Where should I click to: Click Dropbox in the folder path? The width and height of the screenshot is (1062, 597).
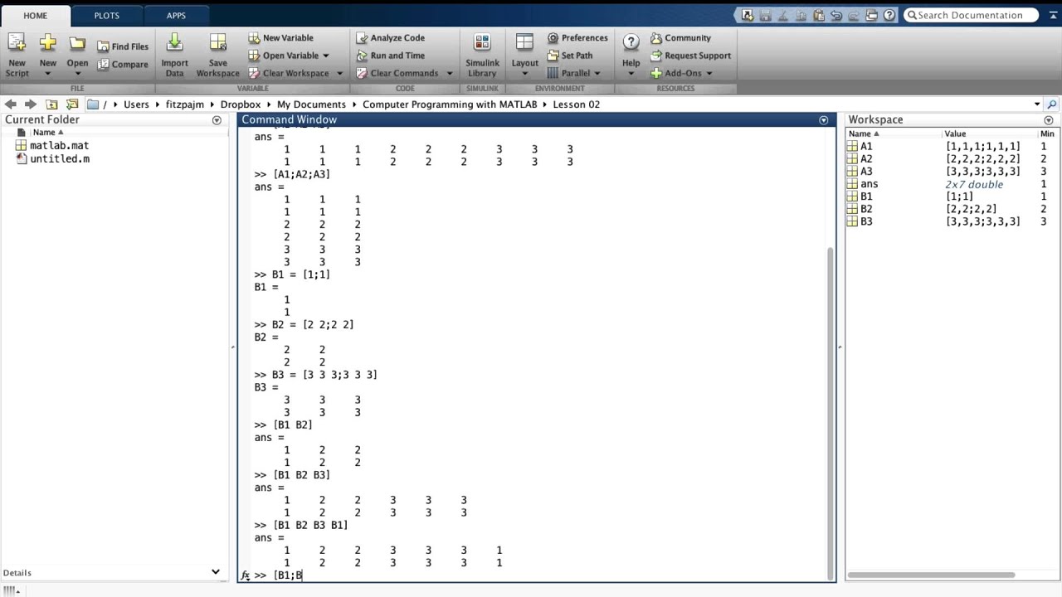click(x=241, y=104)
